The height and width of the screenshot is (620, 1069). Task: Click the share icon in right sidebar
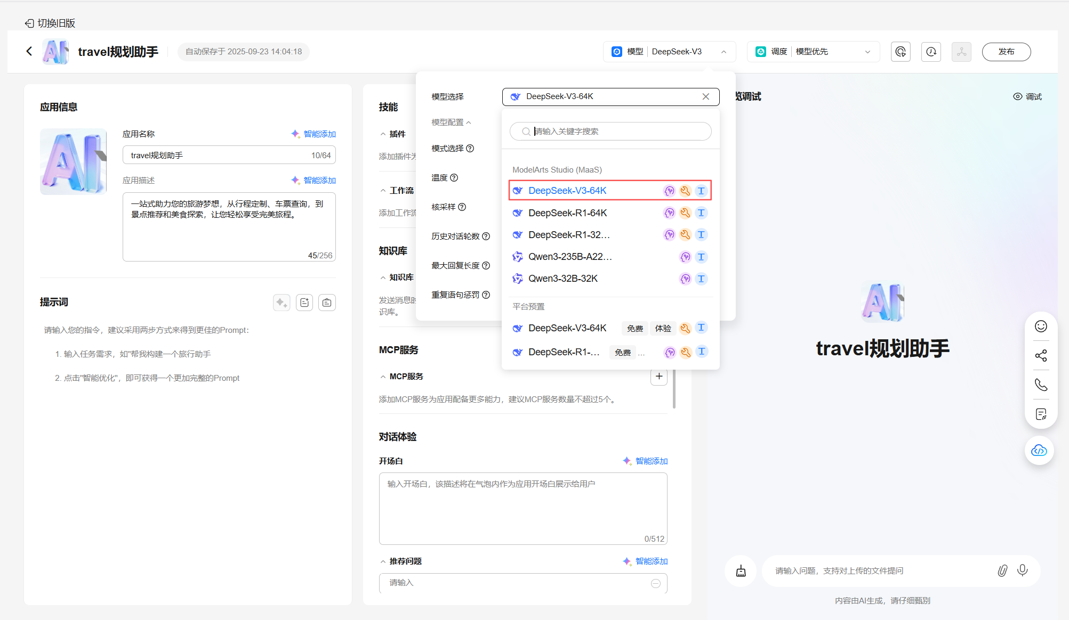(x=1041, y=355)
